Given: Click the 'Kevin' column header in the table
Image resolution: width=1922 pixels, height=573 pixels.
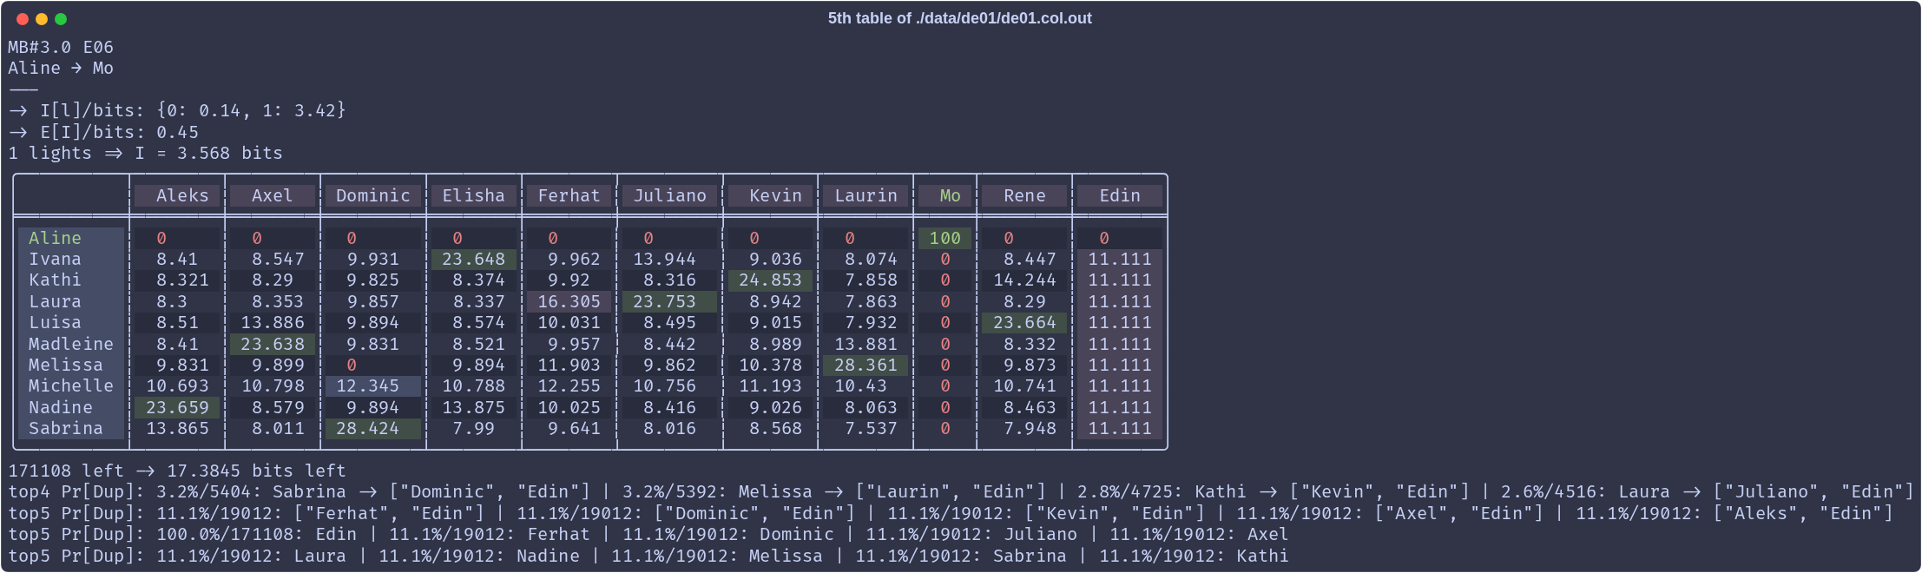Looking at the screenshot, I should [x=771, y=195].
